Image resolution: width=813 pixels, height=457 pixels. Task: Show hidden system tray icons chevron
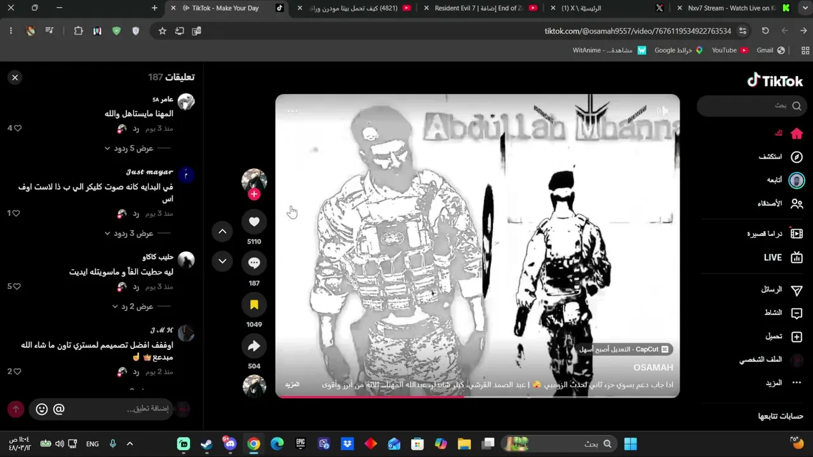tap(130, 444)
